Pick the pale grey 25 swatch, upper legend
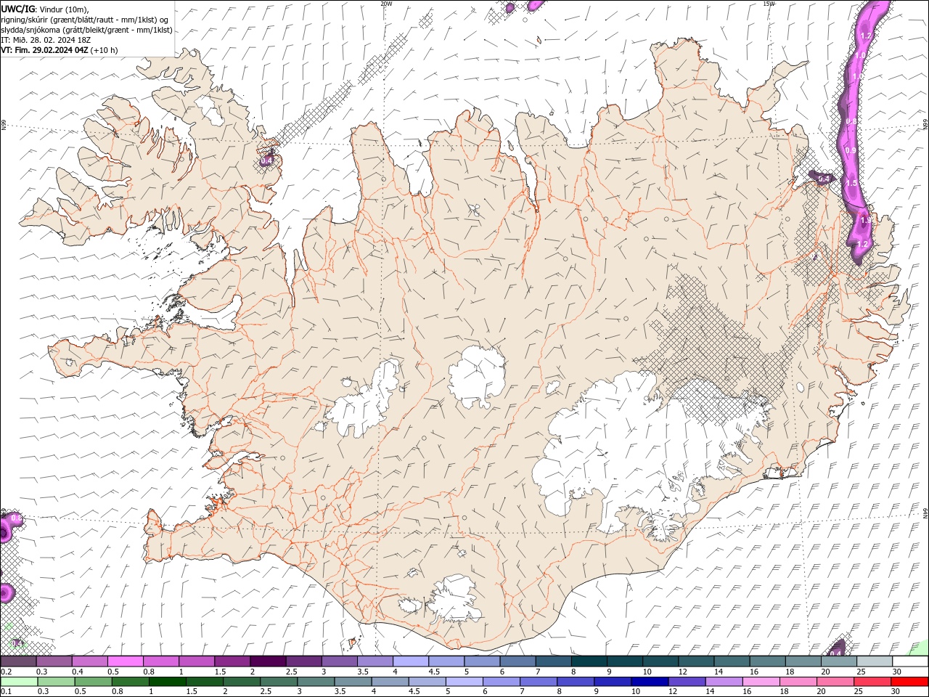This screenshot has height=697, width=929. click(875, 661)
